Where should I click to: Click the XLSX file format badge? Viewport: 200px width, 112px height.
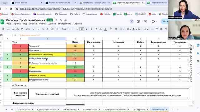coord(50,20)
